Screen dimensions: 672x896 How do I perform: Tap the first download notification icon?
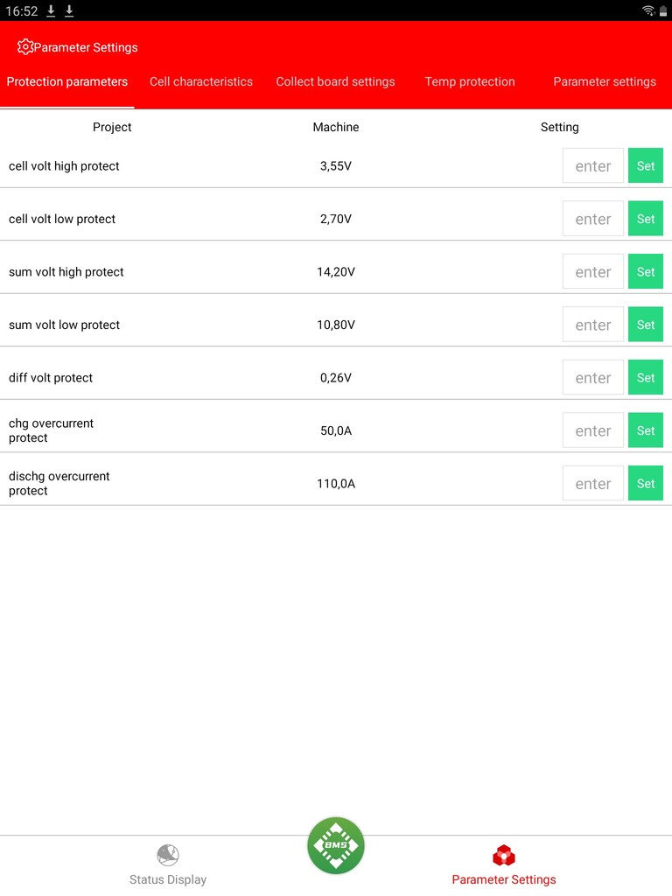point(51,10)
